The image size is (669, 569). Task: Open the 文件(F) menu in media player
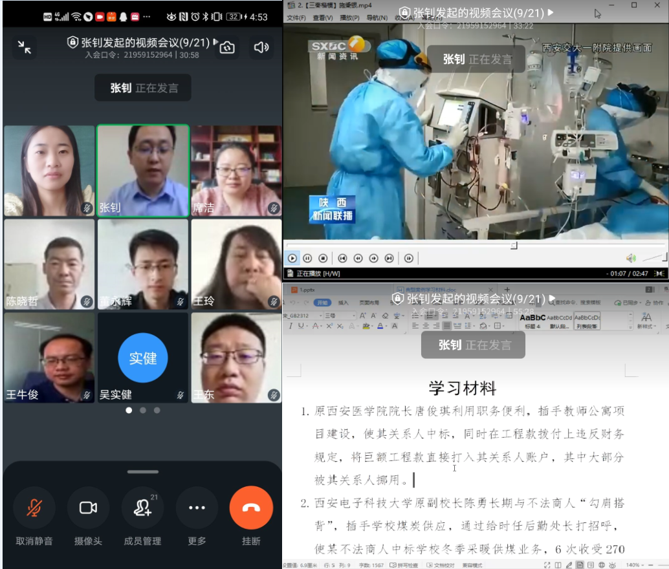click(296, 18)
